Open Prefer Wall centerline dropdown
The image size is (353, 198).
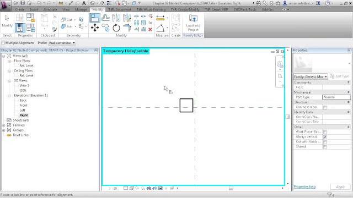coord(62,43)
